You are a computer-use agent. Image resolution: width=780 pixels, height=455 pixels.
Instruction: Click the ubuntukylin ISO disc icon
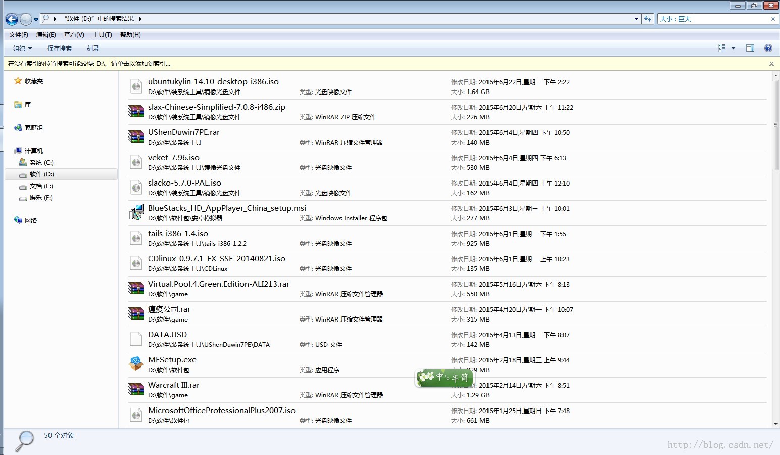coord(136,86)
